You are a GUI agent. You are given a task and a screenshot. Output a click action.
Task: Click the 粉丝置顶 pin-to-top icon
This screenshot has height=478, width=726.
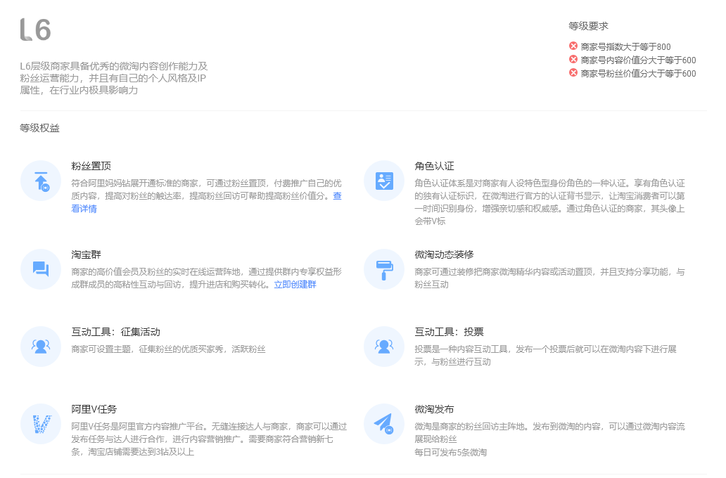click(41, 181)
